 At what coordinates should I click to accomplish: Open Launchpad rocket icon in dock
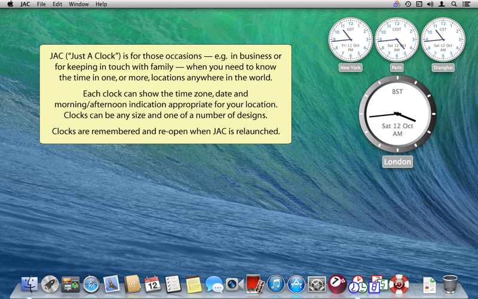tap(50, 283)
